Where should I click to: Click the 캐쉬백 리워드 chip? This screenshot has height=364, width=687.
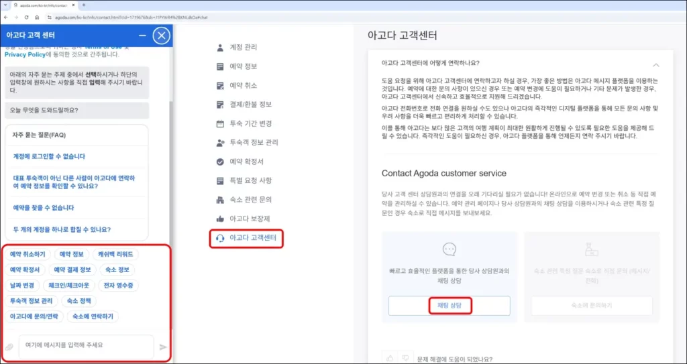click(115, 254)
